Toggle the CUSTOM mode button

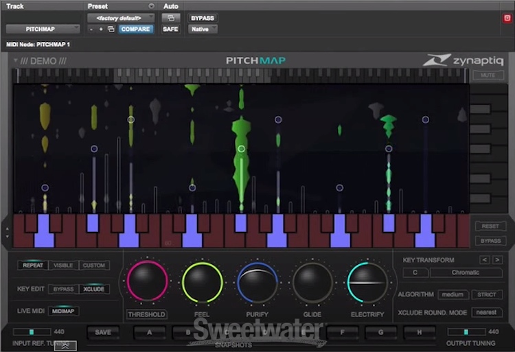tap(94, 265)
